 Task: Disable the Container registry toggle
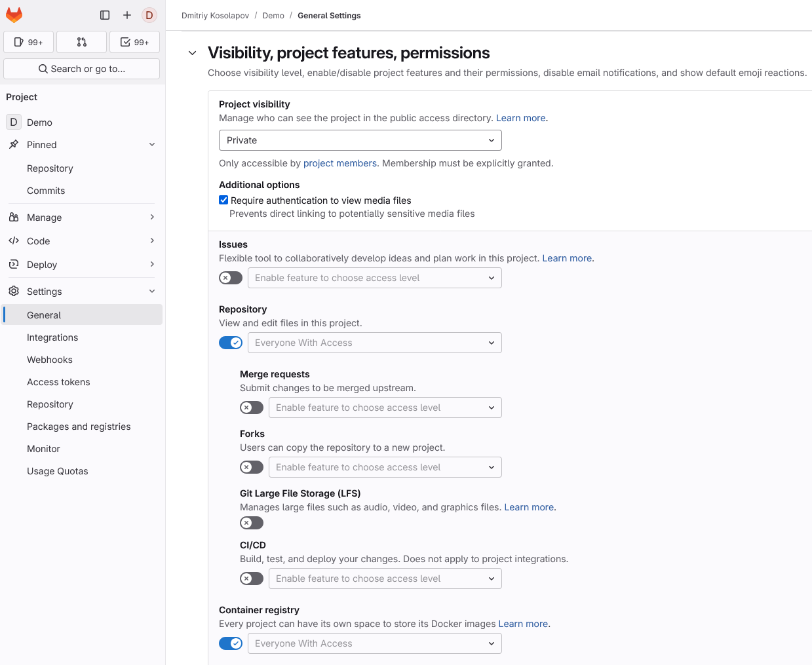[231, 643]
